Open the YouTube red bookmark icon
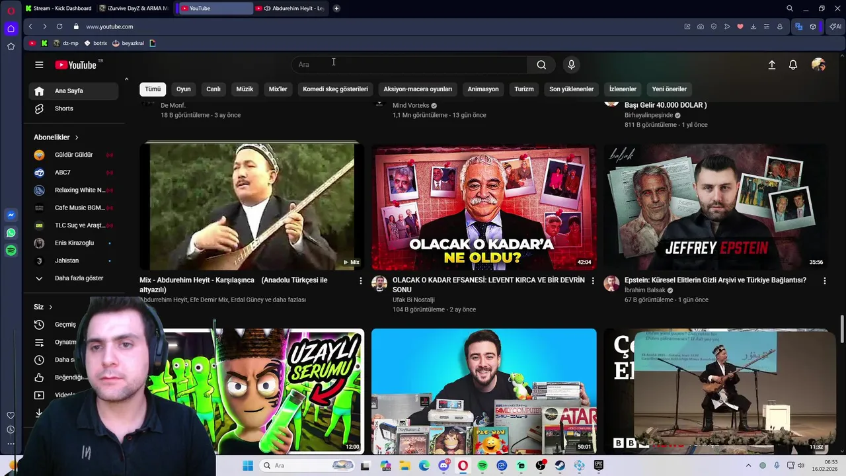The image size is (846, 476). point(32,43)
